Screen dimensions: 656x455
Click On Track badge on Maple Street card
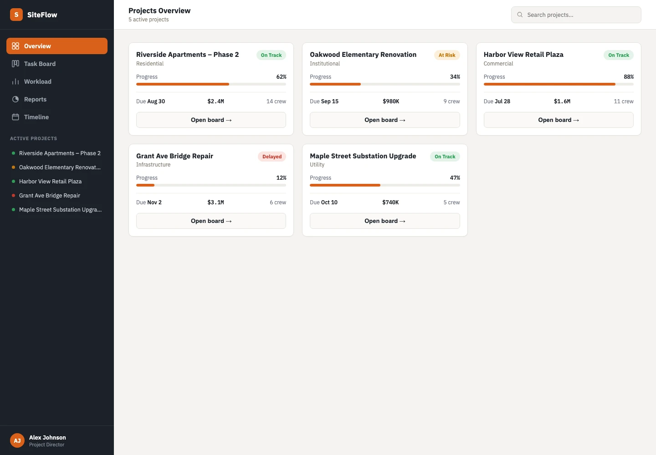point(445,157)
